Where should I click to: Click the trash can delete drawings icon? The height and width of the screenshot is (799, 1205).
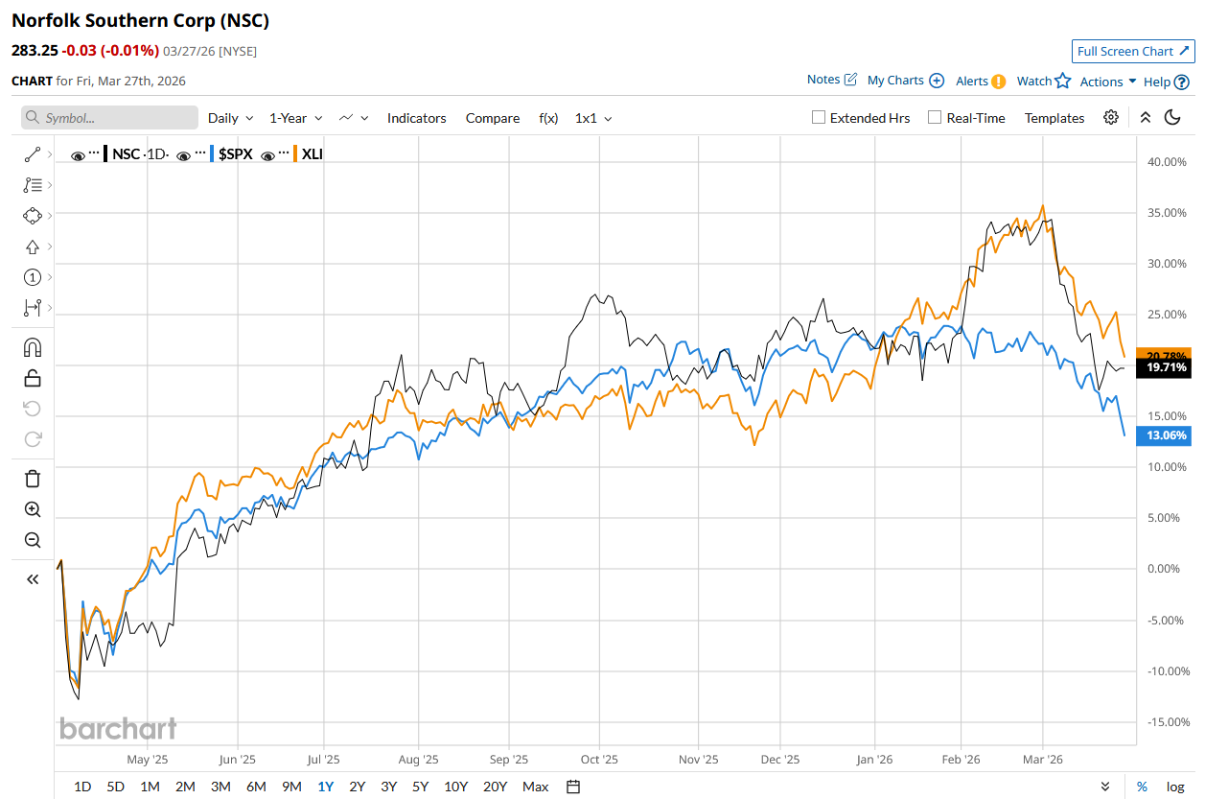pos(33,479)
